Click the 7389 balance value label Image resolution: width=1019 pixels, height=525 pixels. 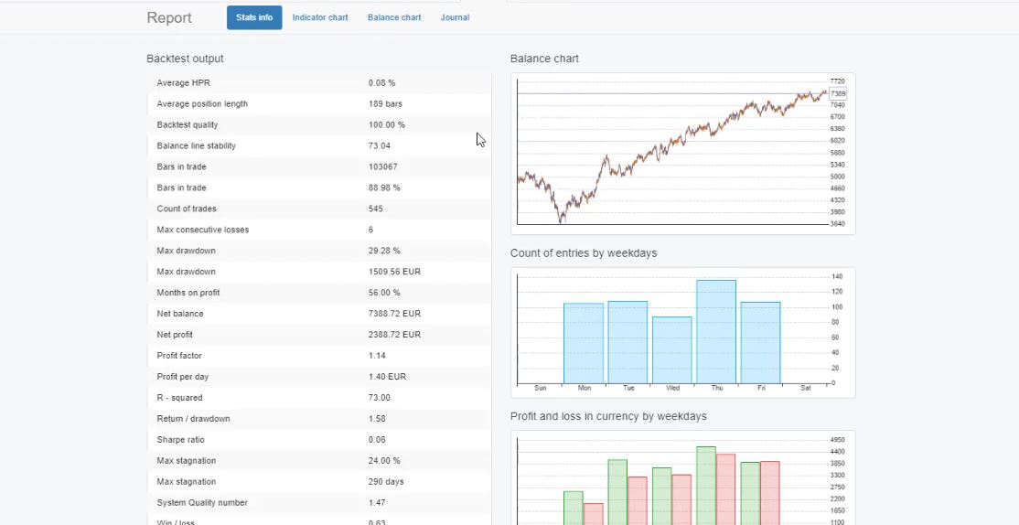click(x=838, y=94)
